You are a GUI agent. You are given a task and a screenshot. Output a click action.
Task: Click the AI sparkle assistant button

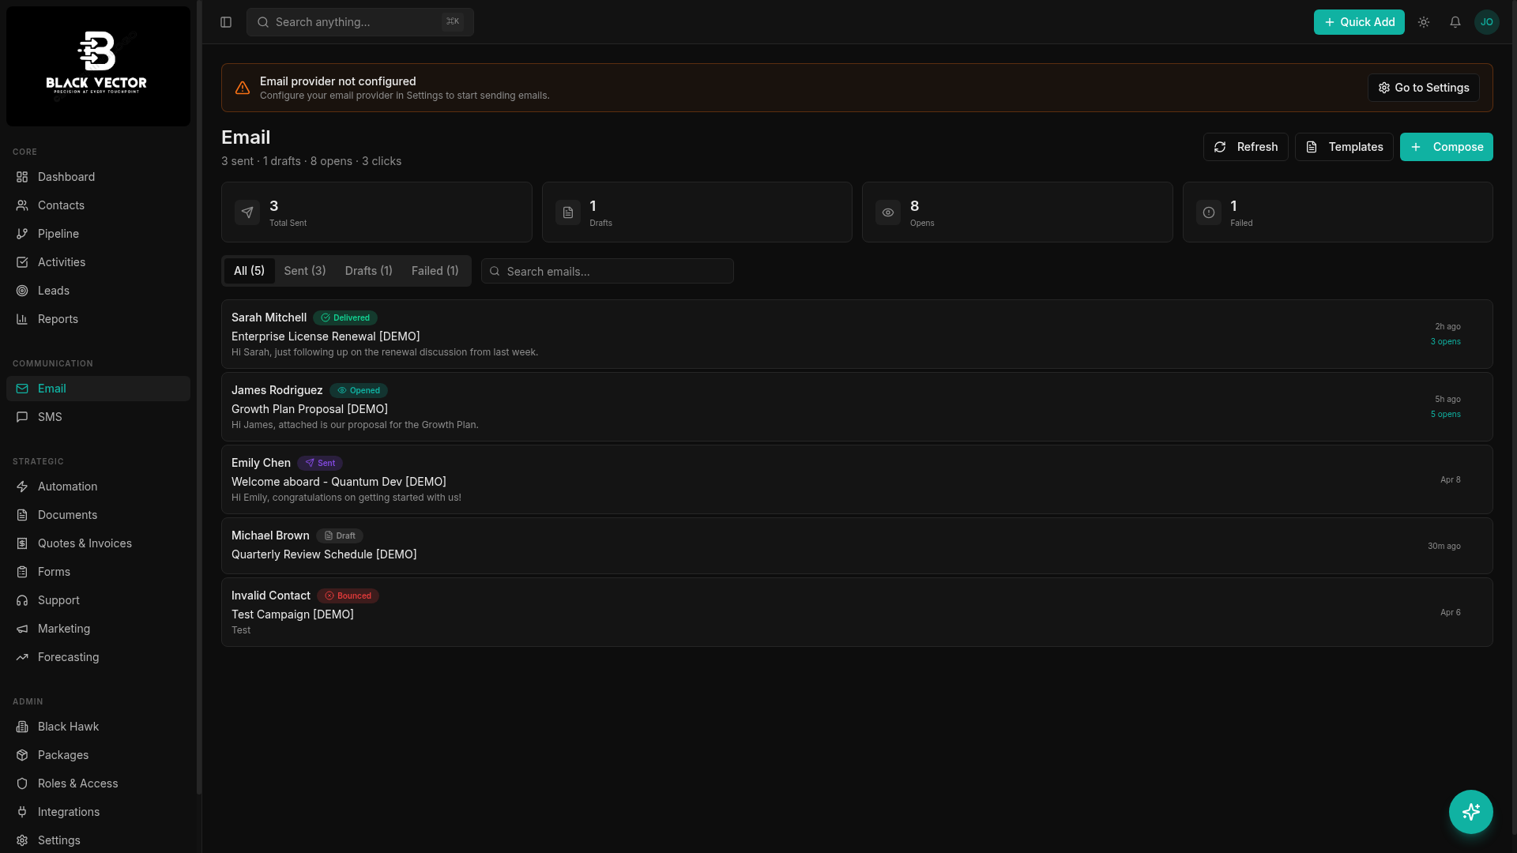point(1471,812)
